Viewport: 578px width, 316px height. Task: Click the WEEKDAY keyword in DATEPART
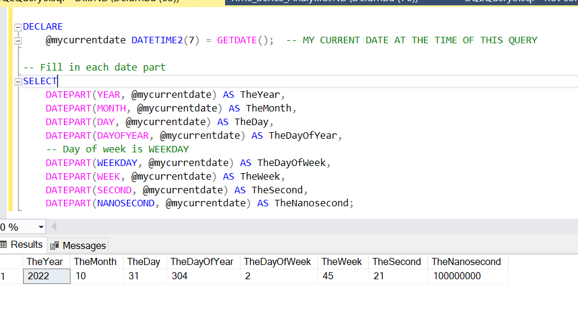117,163
